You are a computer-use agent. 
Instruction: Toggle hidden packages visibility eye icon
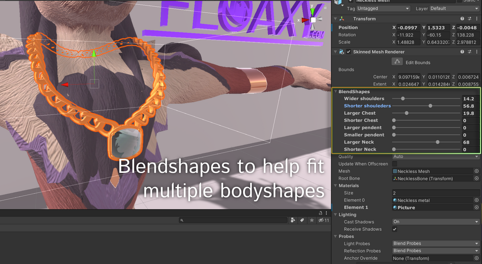(324, 220)
